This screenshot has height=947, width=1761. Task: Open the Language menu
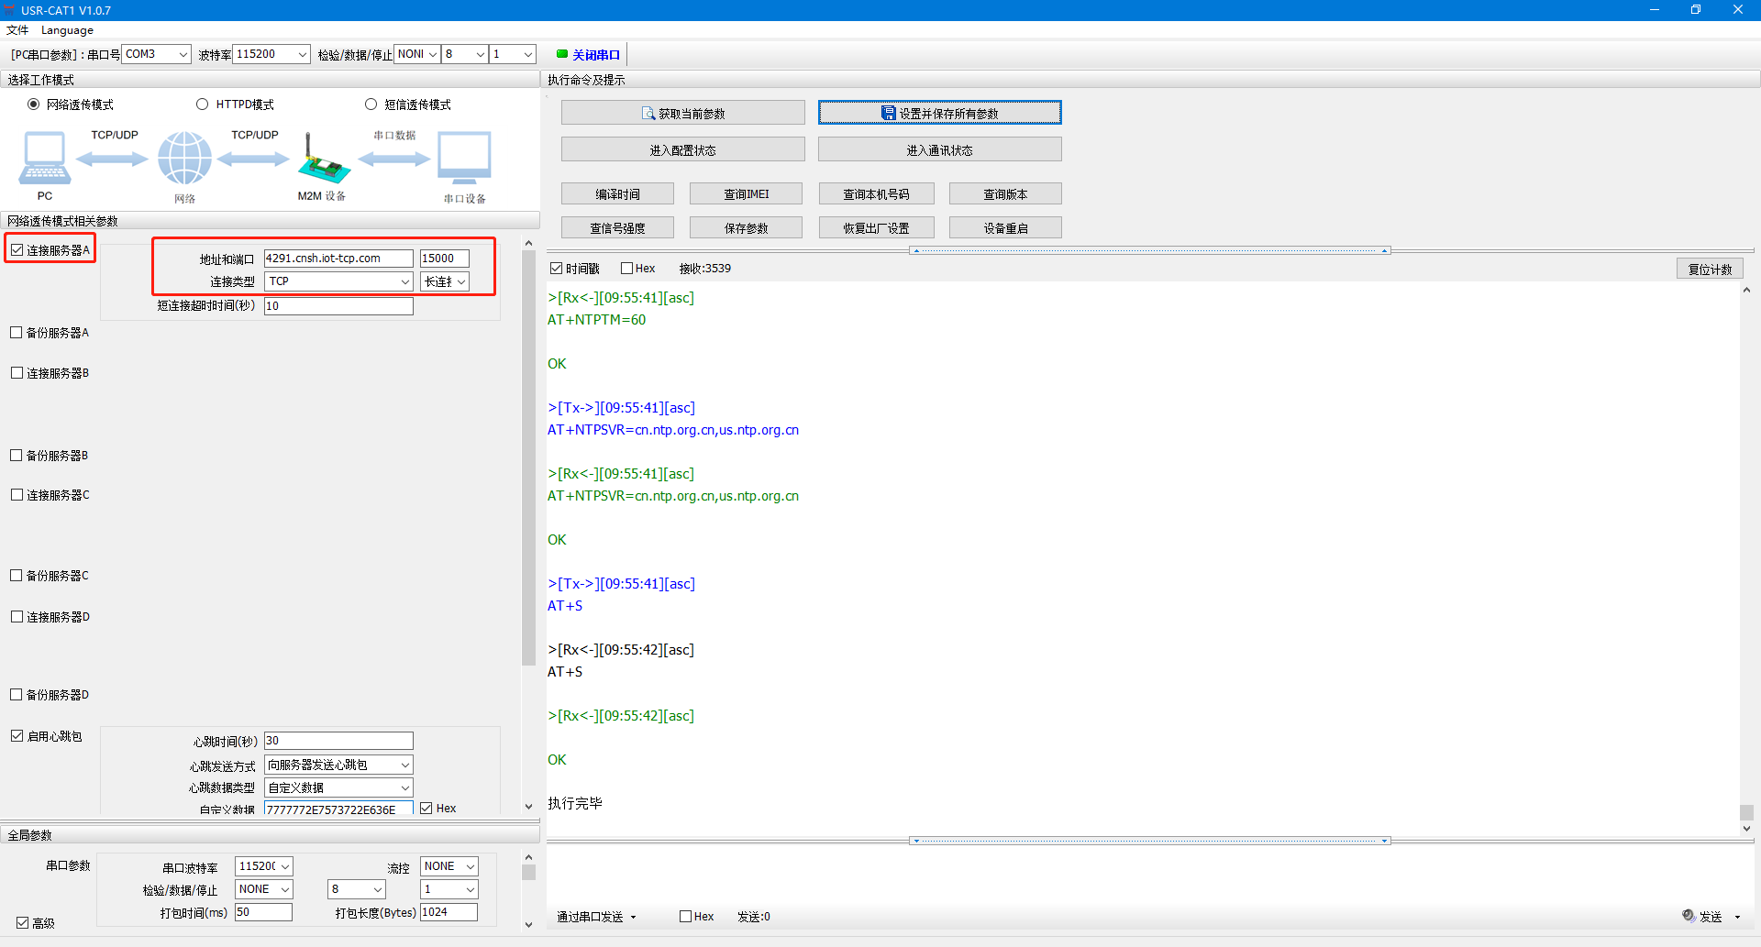(x=67, y=30)
